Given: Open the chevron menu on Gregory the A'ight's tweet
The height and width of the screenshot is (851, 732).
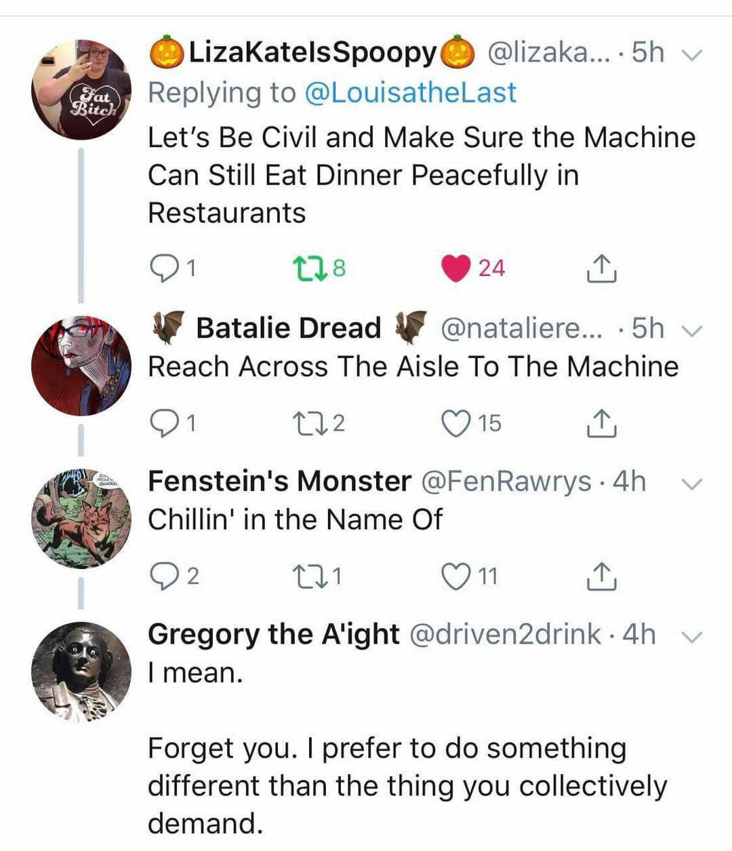Looking at the screenshot, I should (691, 637).
